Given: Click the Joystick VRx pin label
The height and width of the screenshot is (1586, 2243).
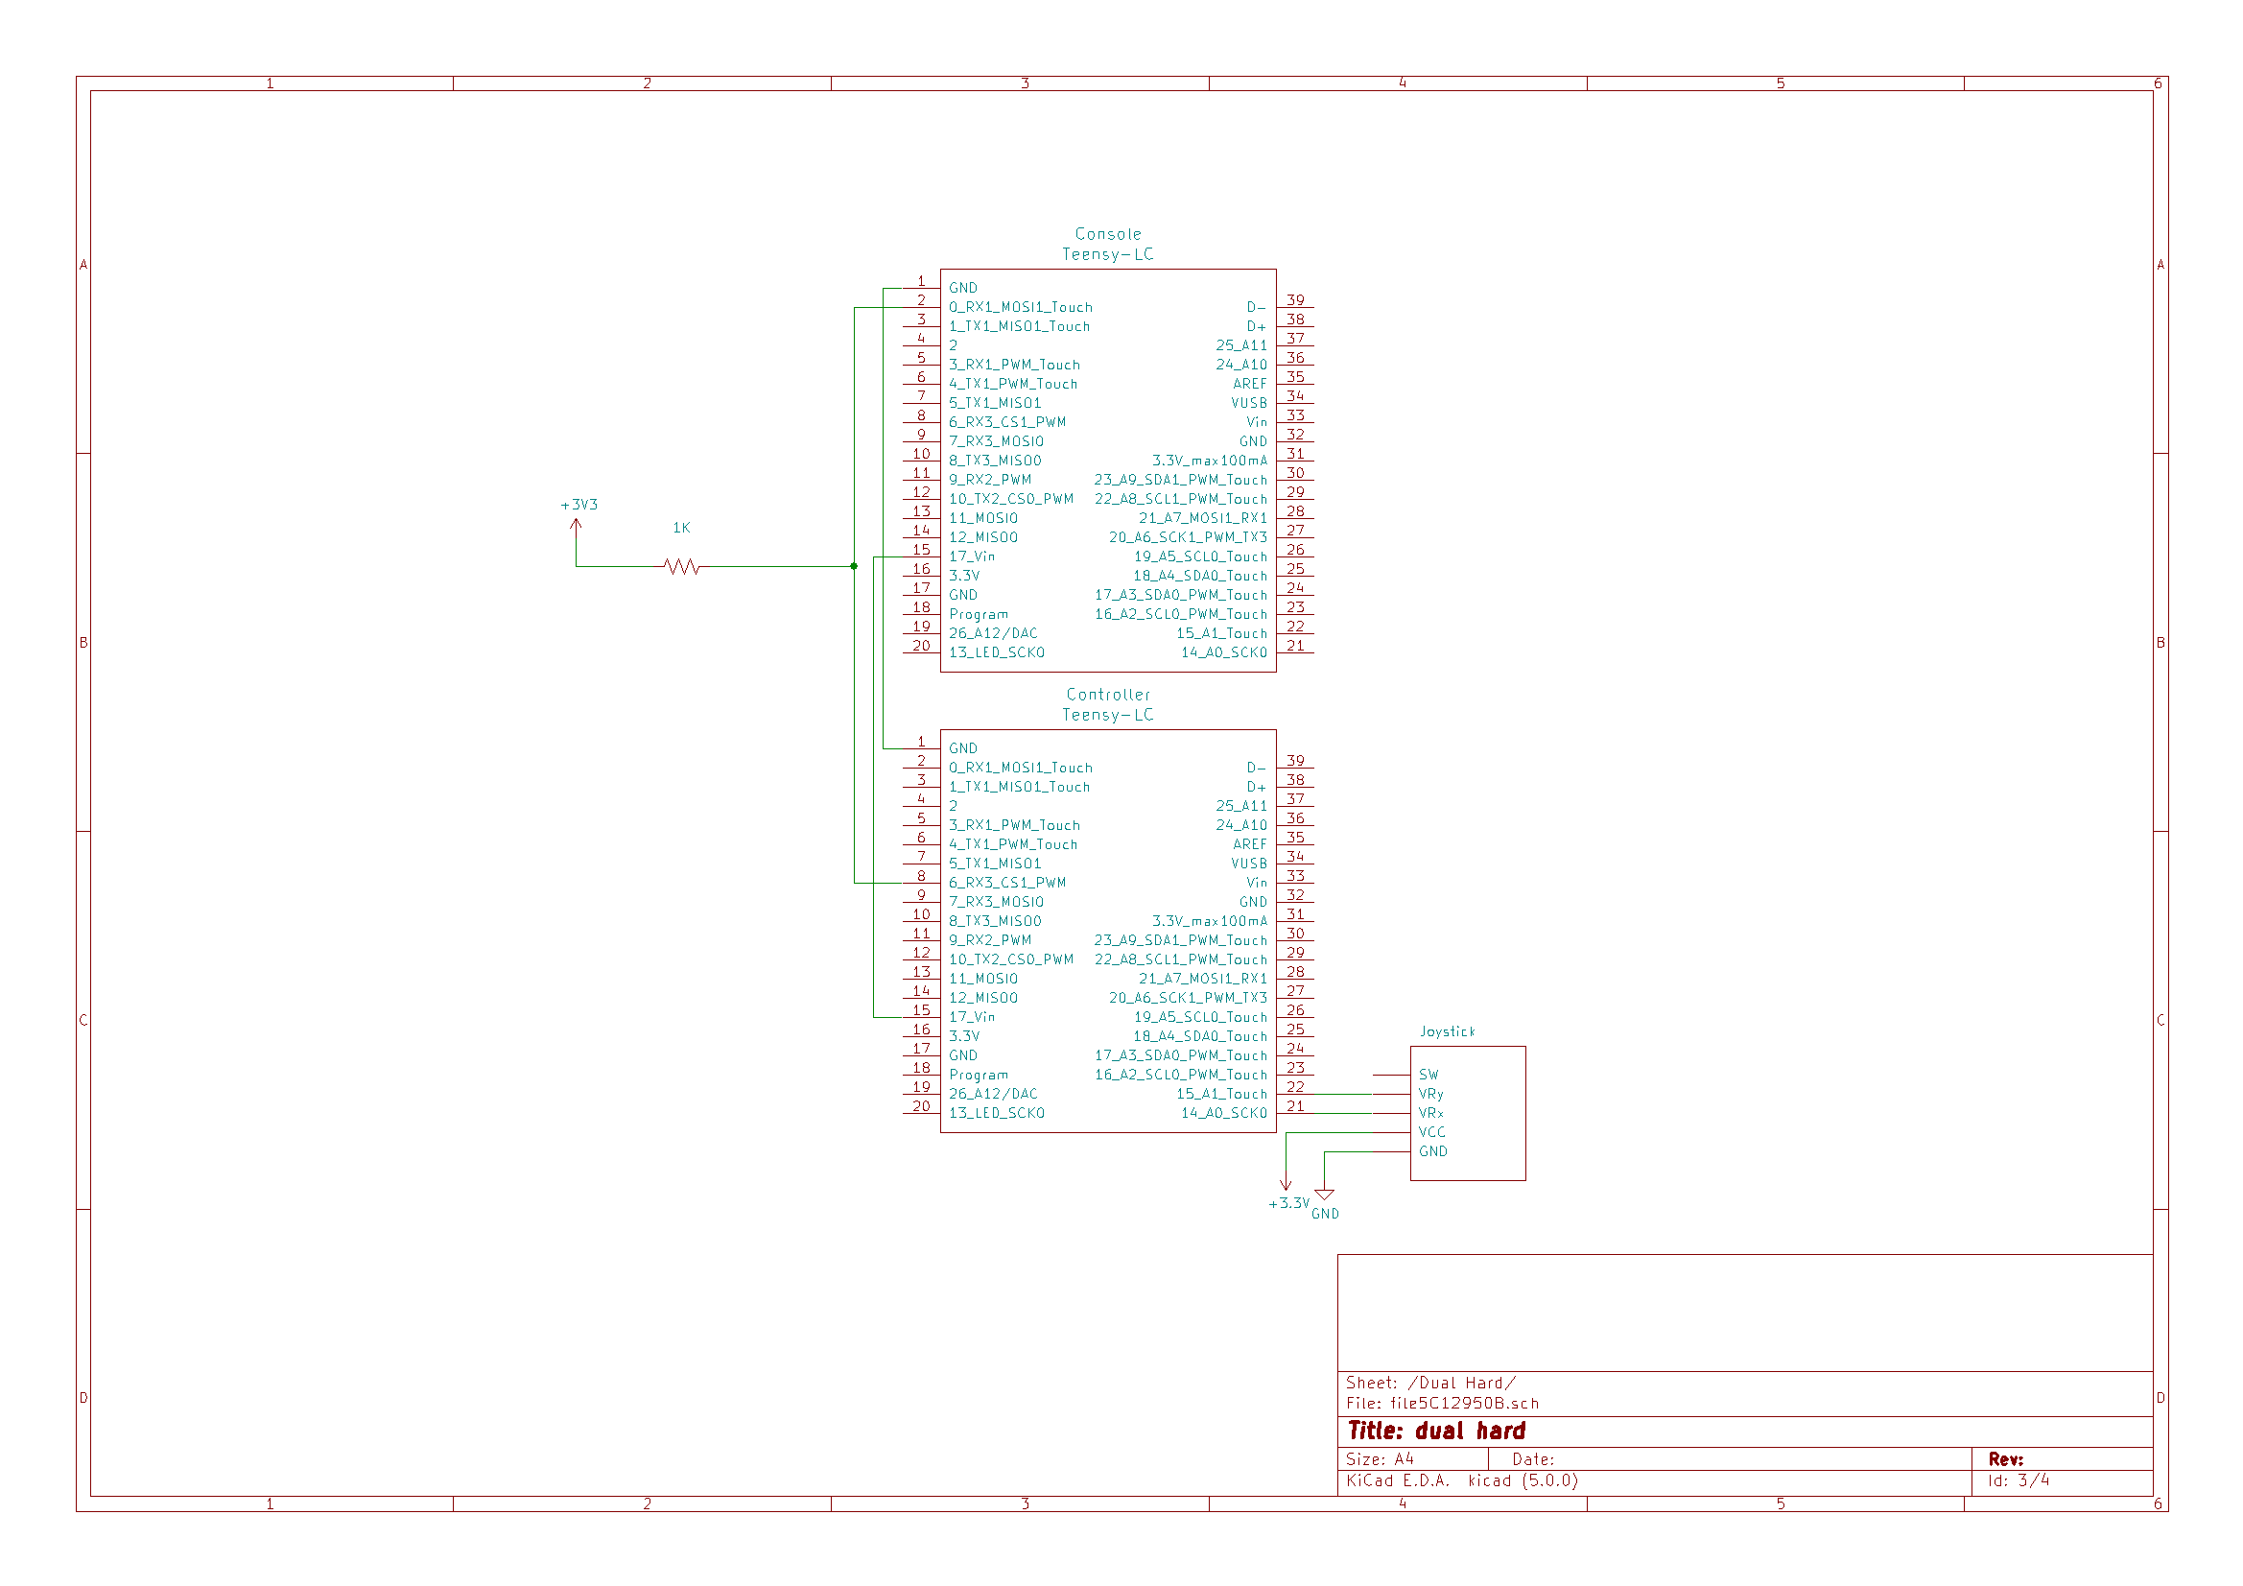Looking at the screenshot, I should pos(1431,1113).
